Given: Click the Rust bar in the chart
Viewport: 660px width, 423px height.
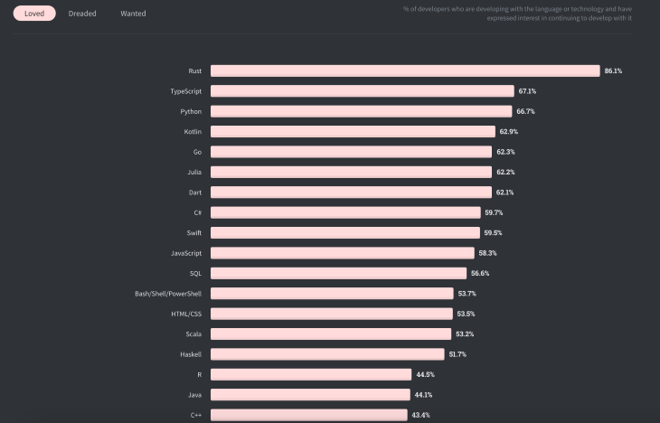Looking at the screenshot, I should [405, 70].
